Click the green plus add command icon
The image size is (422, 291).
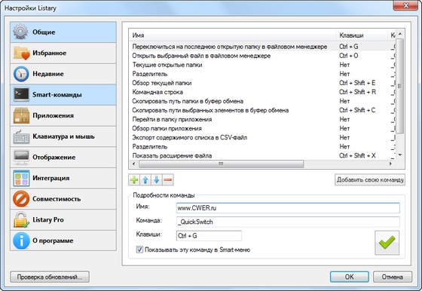click(134, 179)
